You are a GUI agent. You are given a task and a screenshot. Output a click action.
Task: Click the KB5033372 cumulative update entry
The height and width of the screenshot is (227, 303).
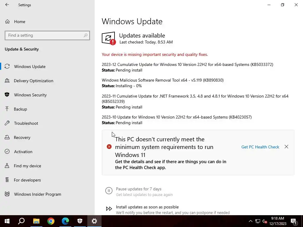click(x=187, y=64)
